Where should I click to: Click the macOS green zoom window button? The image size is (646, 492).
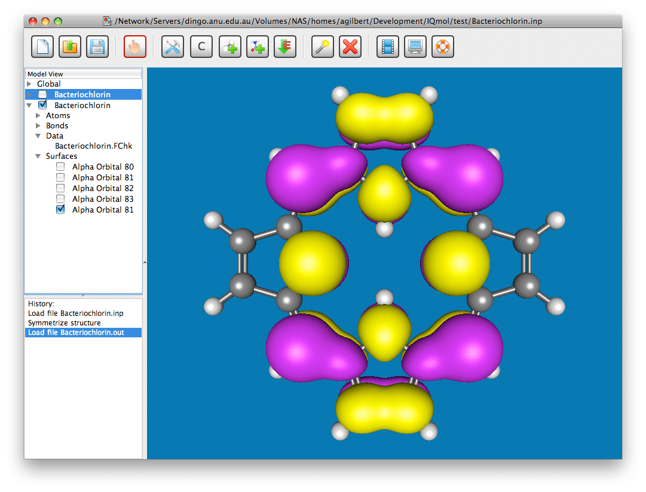(58, 21)
